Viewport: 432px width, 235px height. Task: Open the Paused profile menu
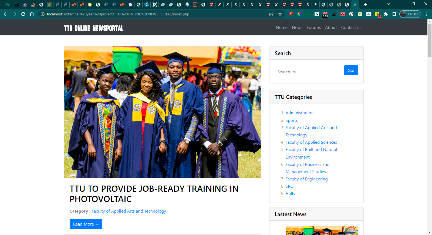pyautogui.click(x=410, y=14)
